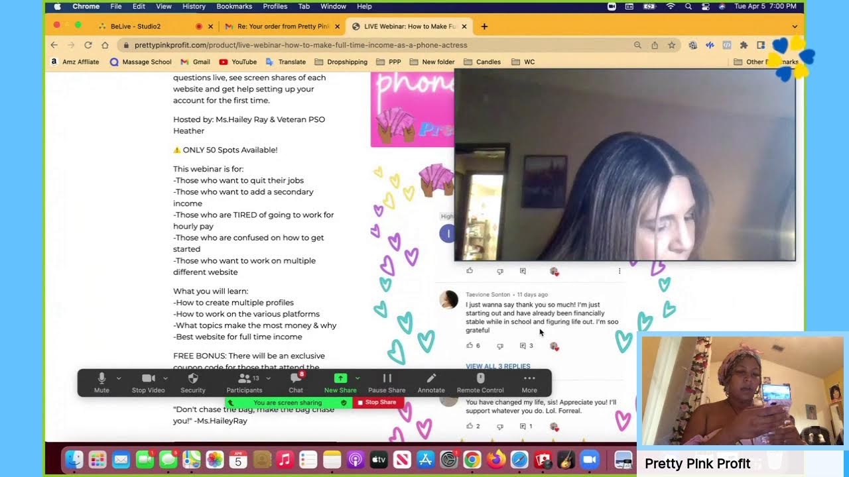This screenshot has height=477, width=849.
Task: Open audio options arrow beside Mute
Action: [119, 378]
